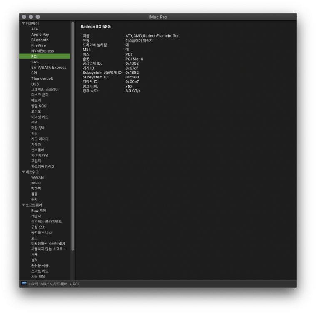316x313 pixels.
Task: Open 방화벽 network entry
Action: coord(36,188)
